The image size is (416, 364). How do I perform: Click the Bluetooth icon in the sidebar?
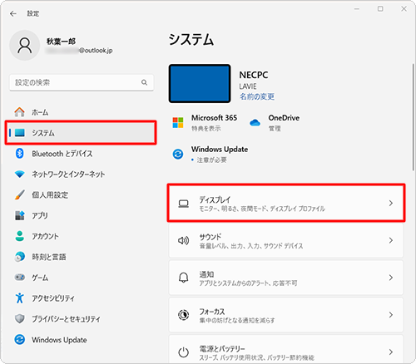pos(19,154)
